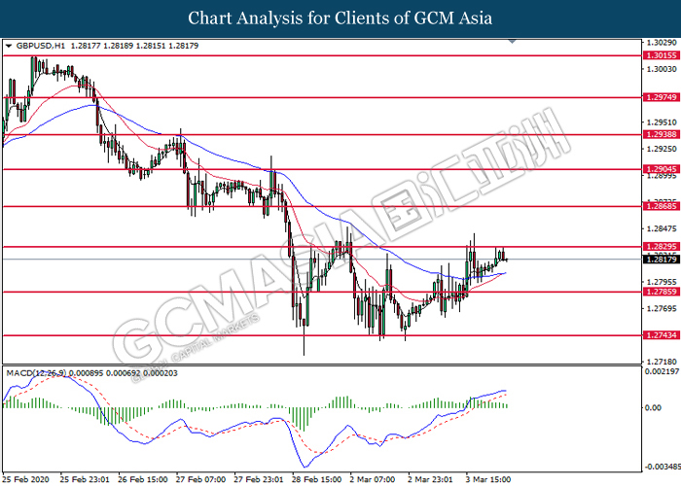Click the GBPUSD,H1 symbol label
Viewport: 681px width, 486px height.
point(41,46)
